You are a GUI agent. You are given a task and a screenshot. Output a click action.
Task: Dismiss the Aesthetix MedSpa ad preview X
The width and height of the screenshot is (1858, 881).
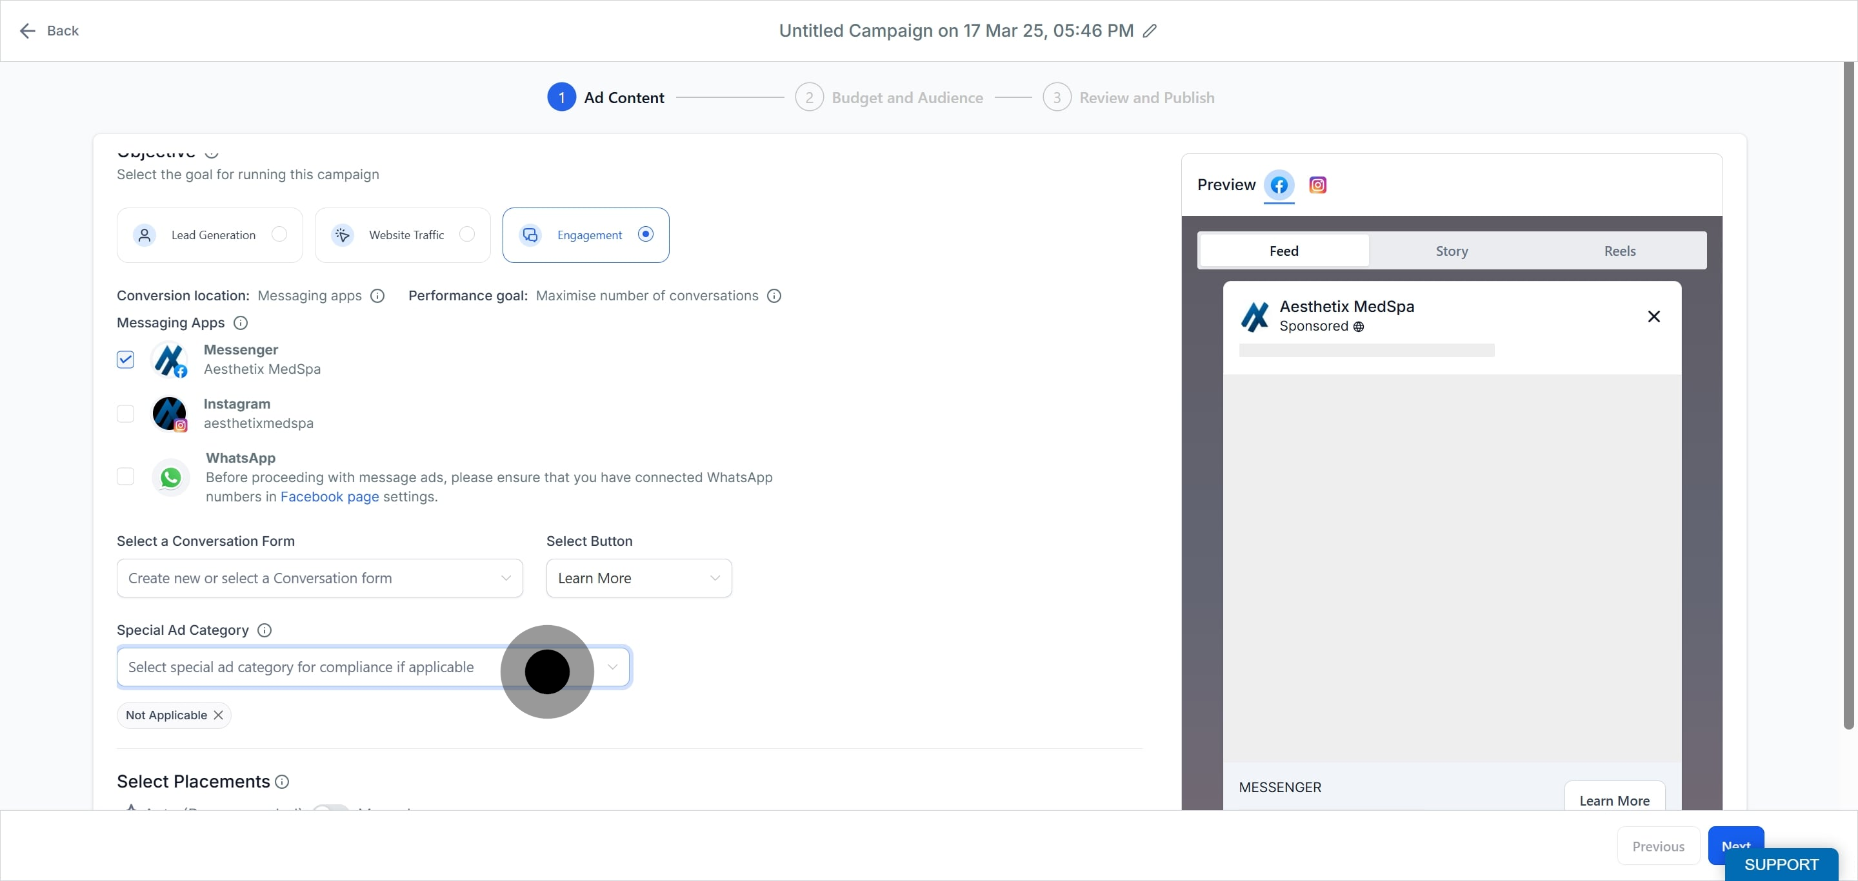click(x=1654, y=316)
